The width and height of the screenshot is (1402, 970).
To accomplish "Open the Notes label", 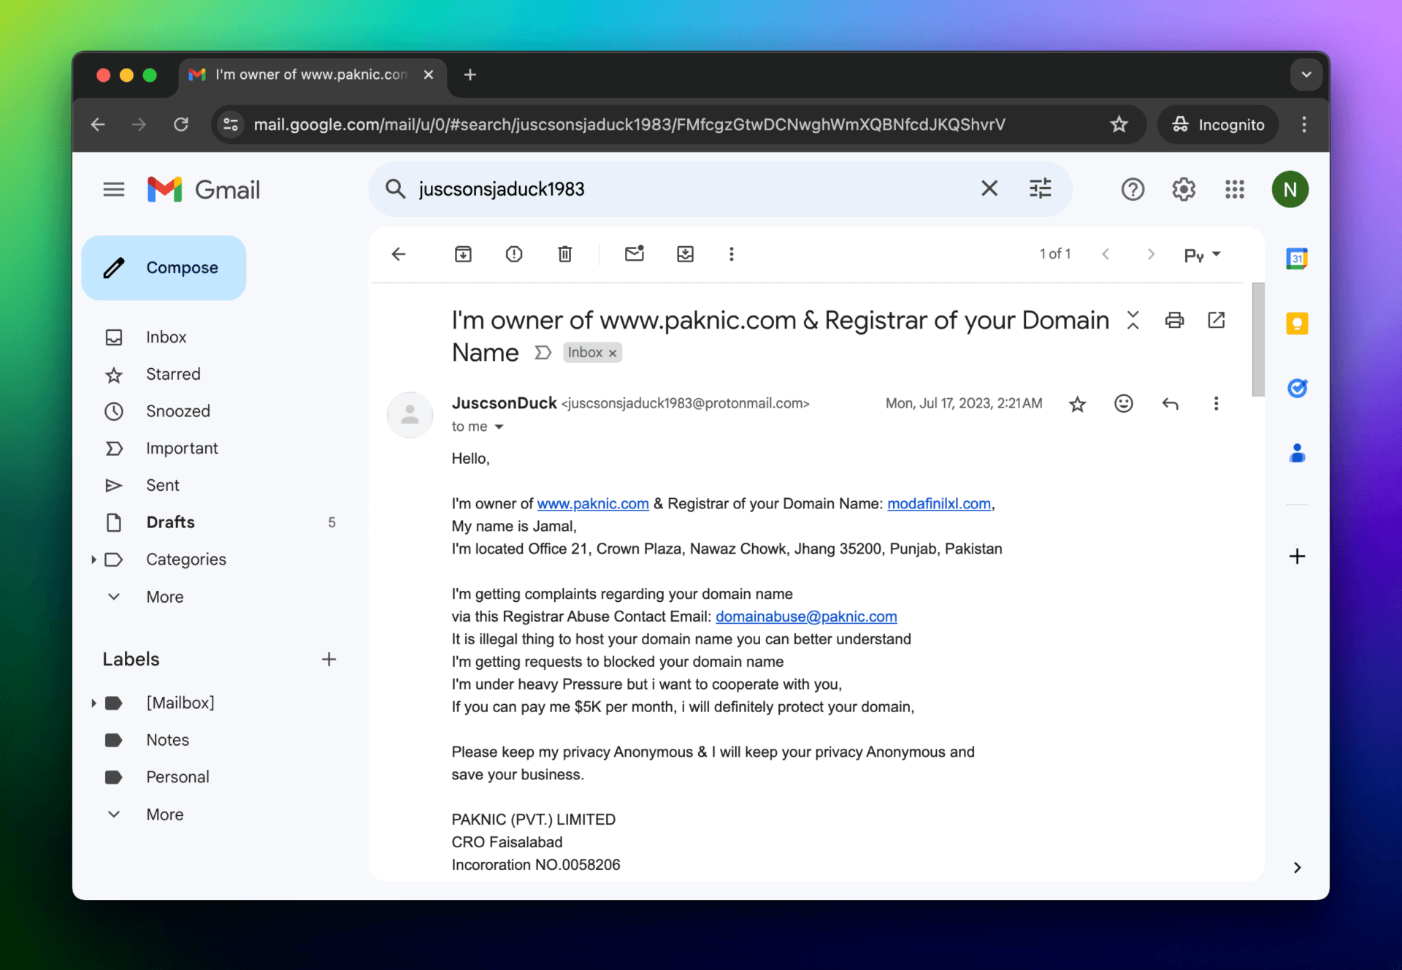I will tap(167, 740).
